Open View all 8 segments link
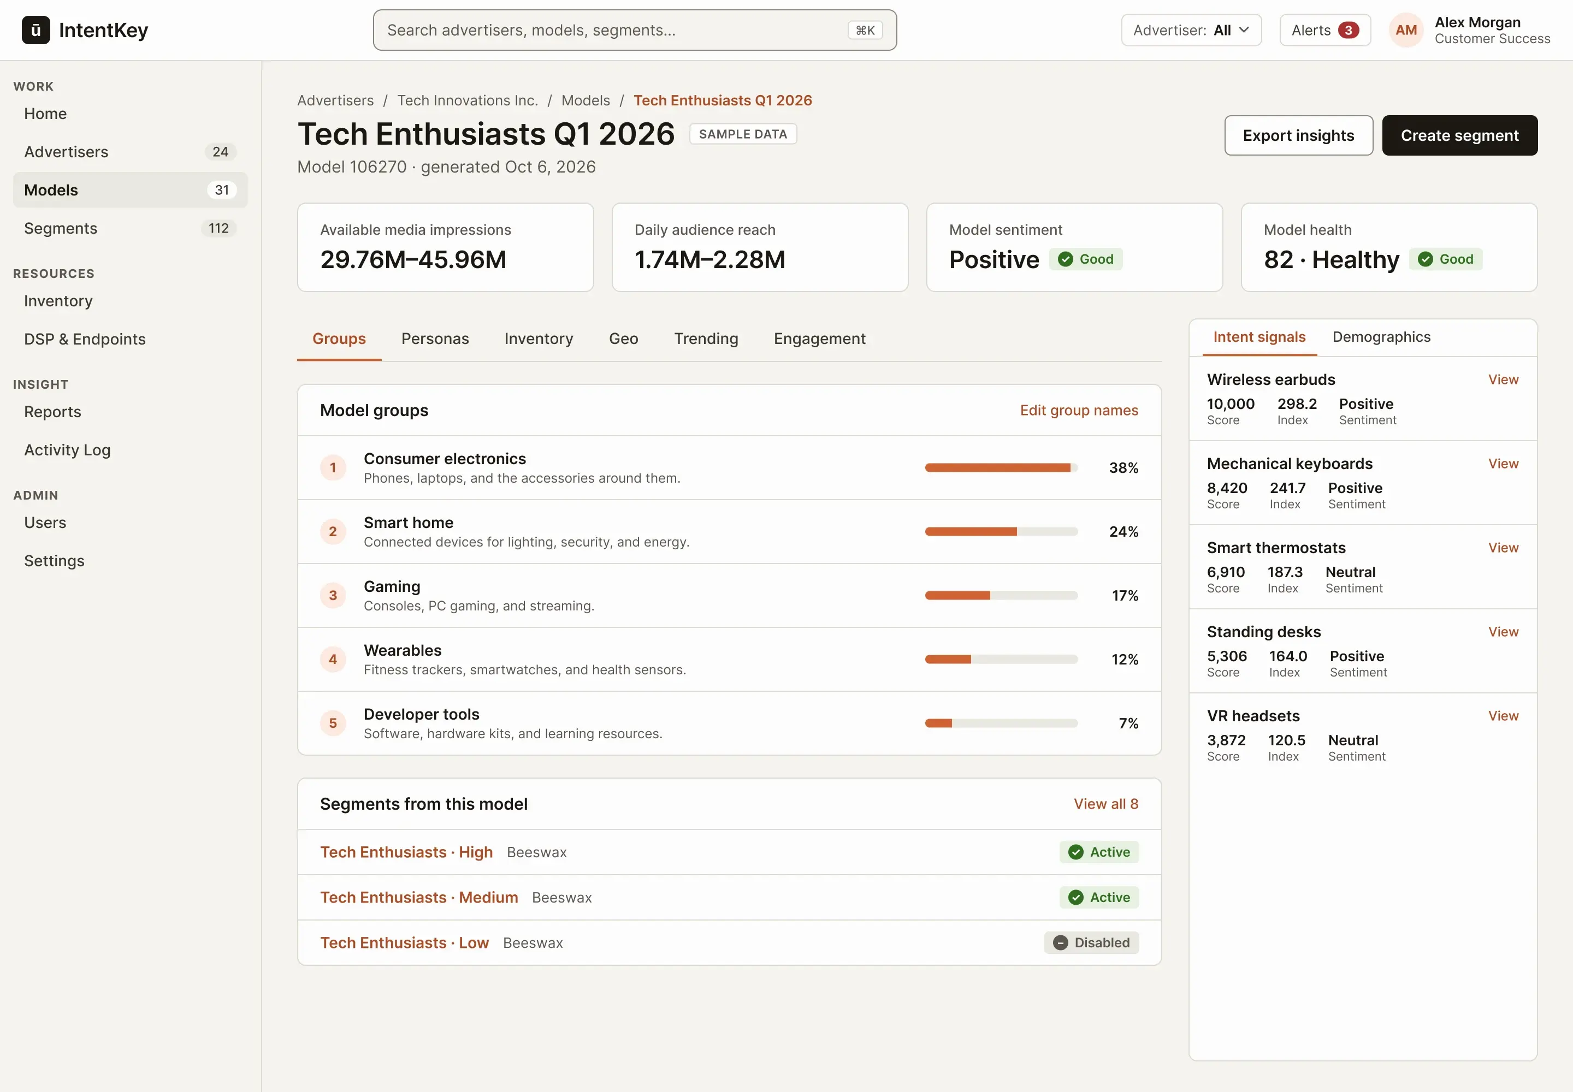Screen dimensions: 1573x1092 pos(1105,804)
